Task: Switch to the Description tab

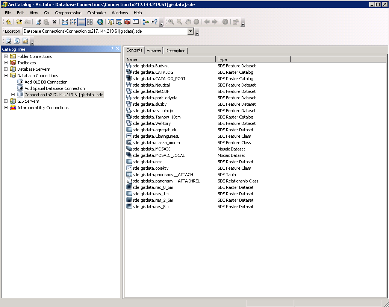Action: (176, 51)
